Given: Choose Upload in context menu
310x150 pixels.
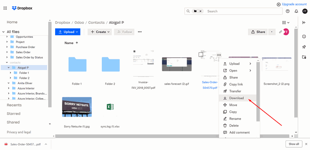Looking at the screenshot, I should click(237, 64).
